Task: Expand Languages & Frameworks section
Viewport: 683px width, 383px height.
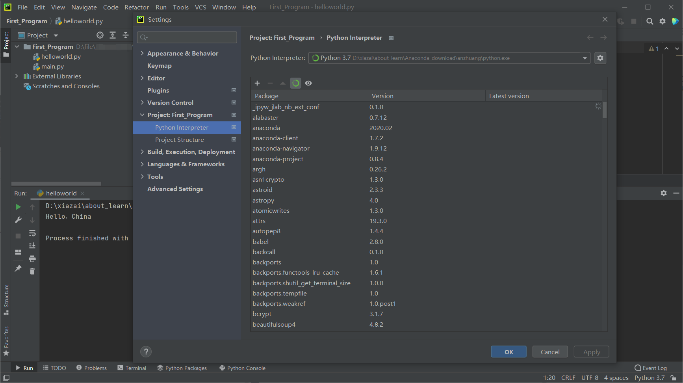Action: (x=142, y=164)
